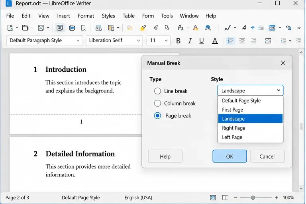Toggle Underline formatting
This screenshot has width=306, height=204.
pyautogui.click(x=201, y=41)
